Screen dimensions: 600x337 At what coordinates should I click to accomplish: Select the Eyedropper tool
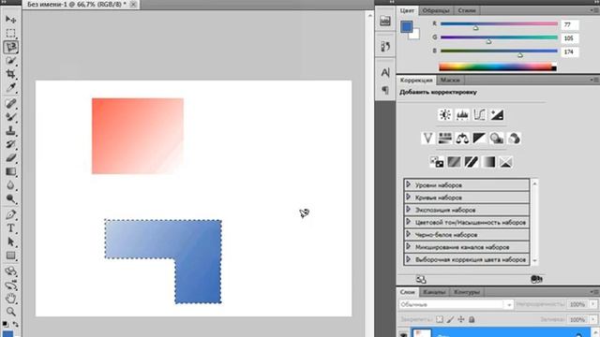pyautogui.click(x=10, y=87)
